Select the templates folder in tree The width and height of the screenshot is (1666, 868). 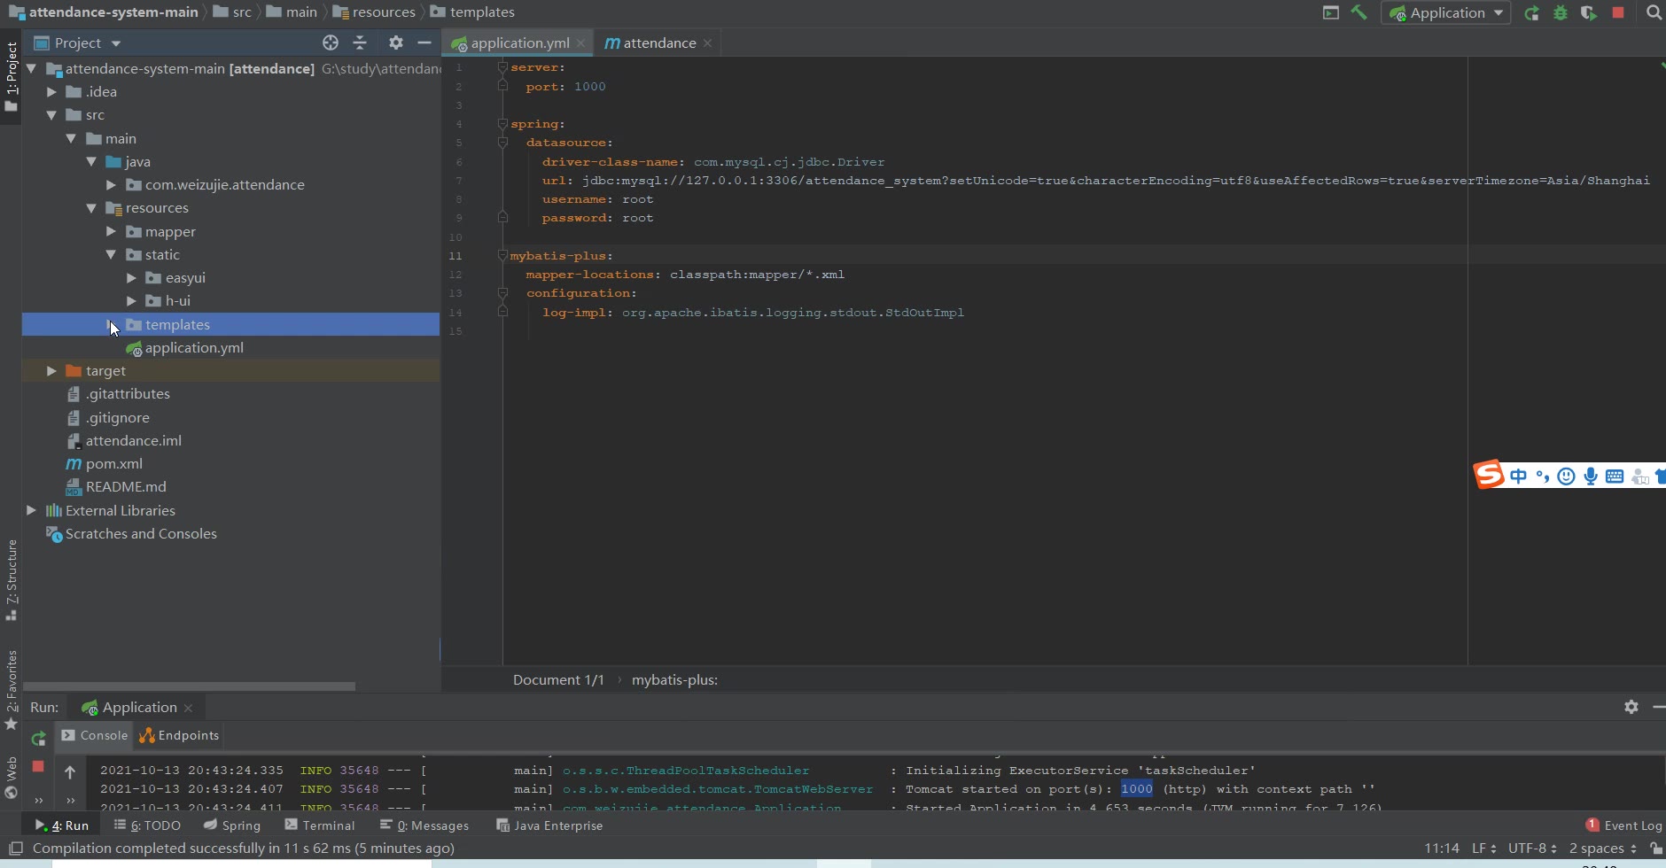point(230,324)
